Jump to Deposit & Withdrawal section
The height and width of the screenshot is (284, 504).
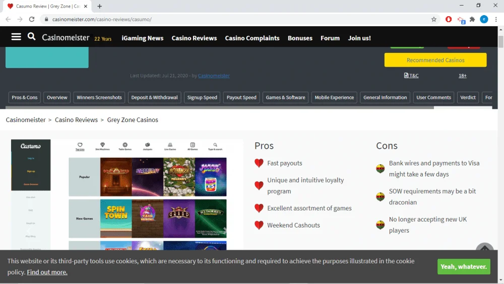154,97
